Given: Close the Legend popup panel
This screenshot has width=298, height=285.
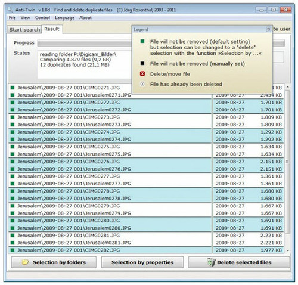Looking at the screenshot, I should (x=268, y=29).
